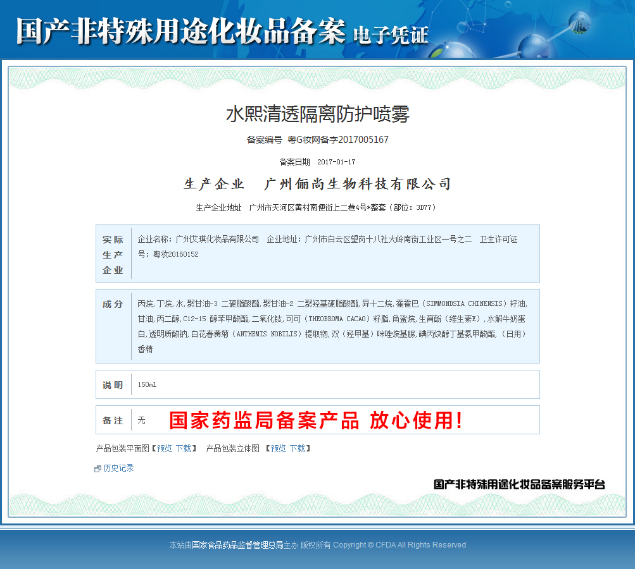Click the 国产非特殊用途化妆品备案服务平台 platform stamp text
The width and height of the screenshot is (635, 569).
coord(519,484)
